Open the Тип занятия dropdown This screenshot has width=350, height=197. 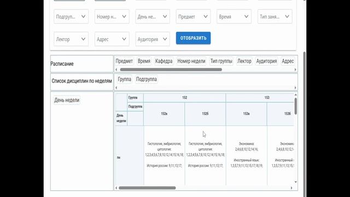point(275,16)
